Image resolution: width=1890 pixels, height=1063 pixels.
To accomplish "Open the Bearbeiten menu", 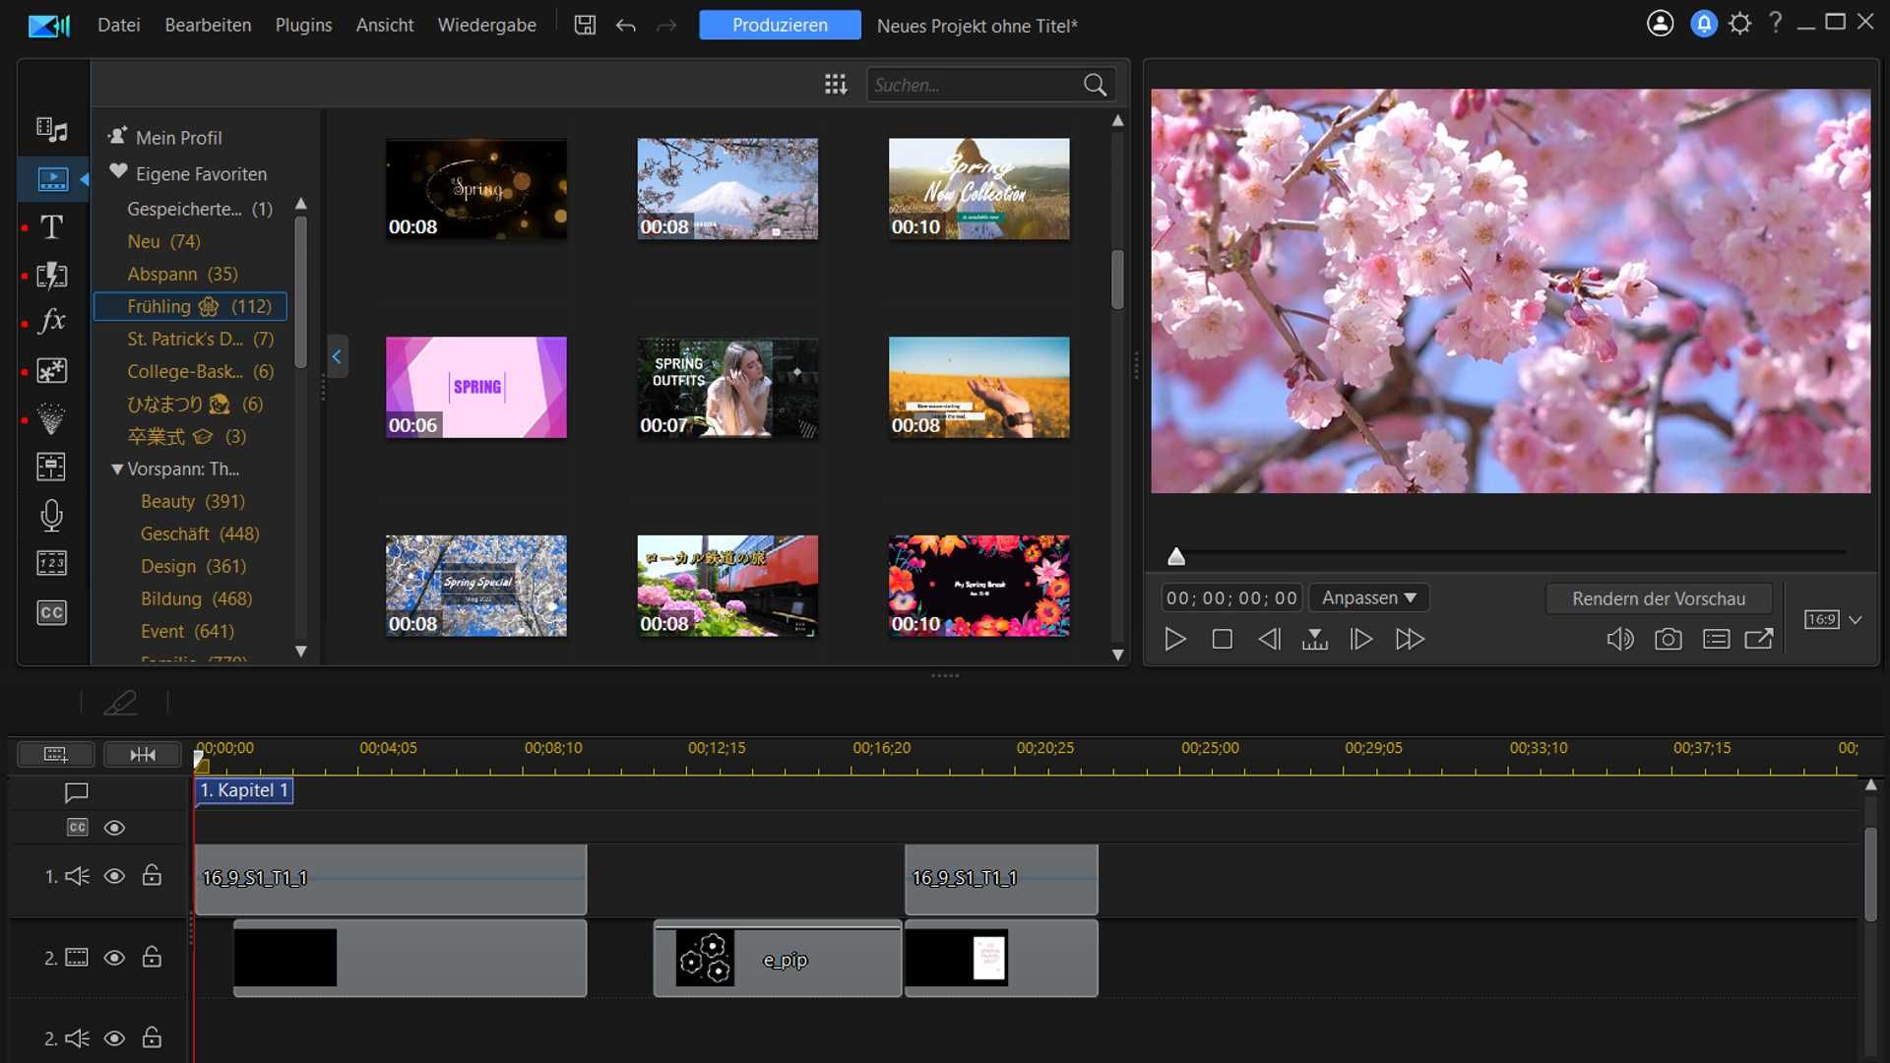I will 208,26.
